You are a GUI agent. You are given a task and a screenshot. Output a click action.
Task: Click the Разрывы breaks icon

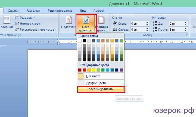click(17, 18)
